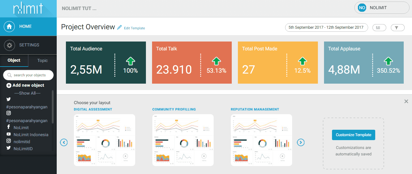This screenshot has width=412, height=174.
Task: Open the date range picker
Action: [x=326, y=27]
